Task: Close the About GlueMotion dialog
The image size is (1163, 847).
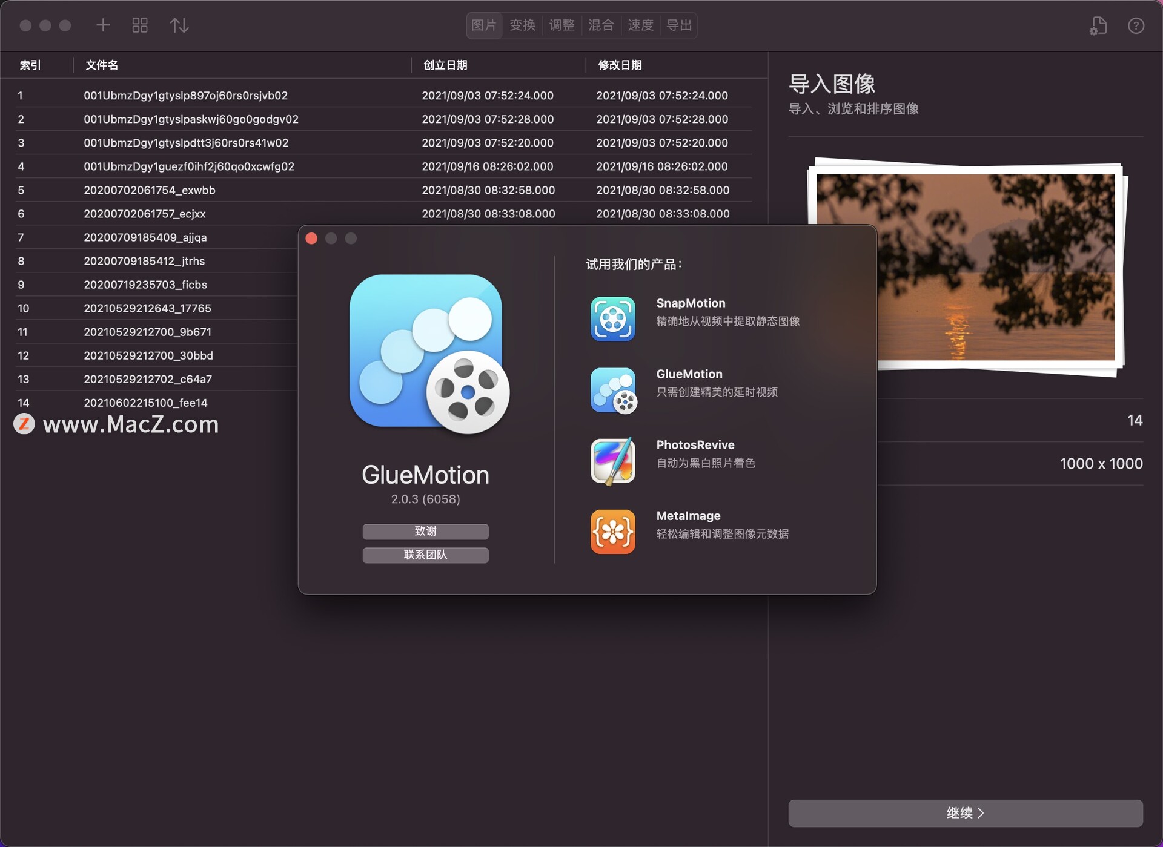Action: [311, 238]
